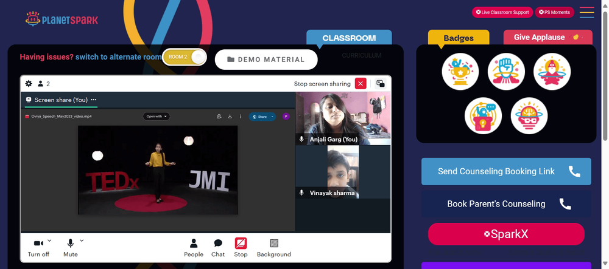Click the download icon in shared video
Viewport: 609px width, 269px height.
point(230,117)
